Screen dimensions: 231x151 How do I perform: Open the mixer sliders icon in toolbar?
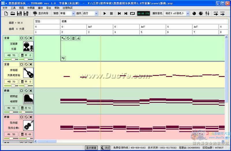tap(207, 14)
